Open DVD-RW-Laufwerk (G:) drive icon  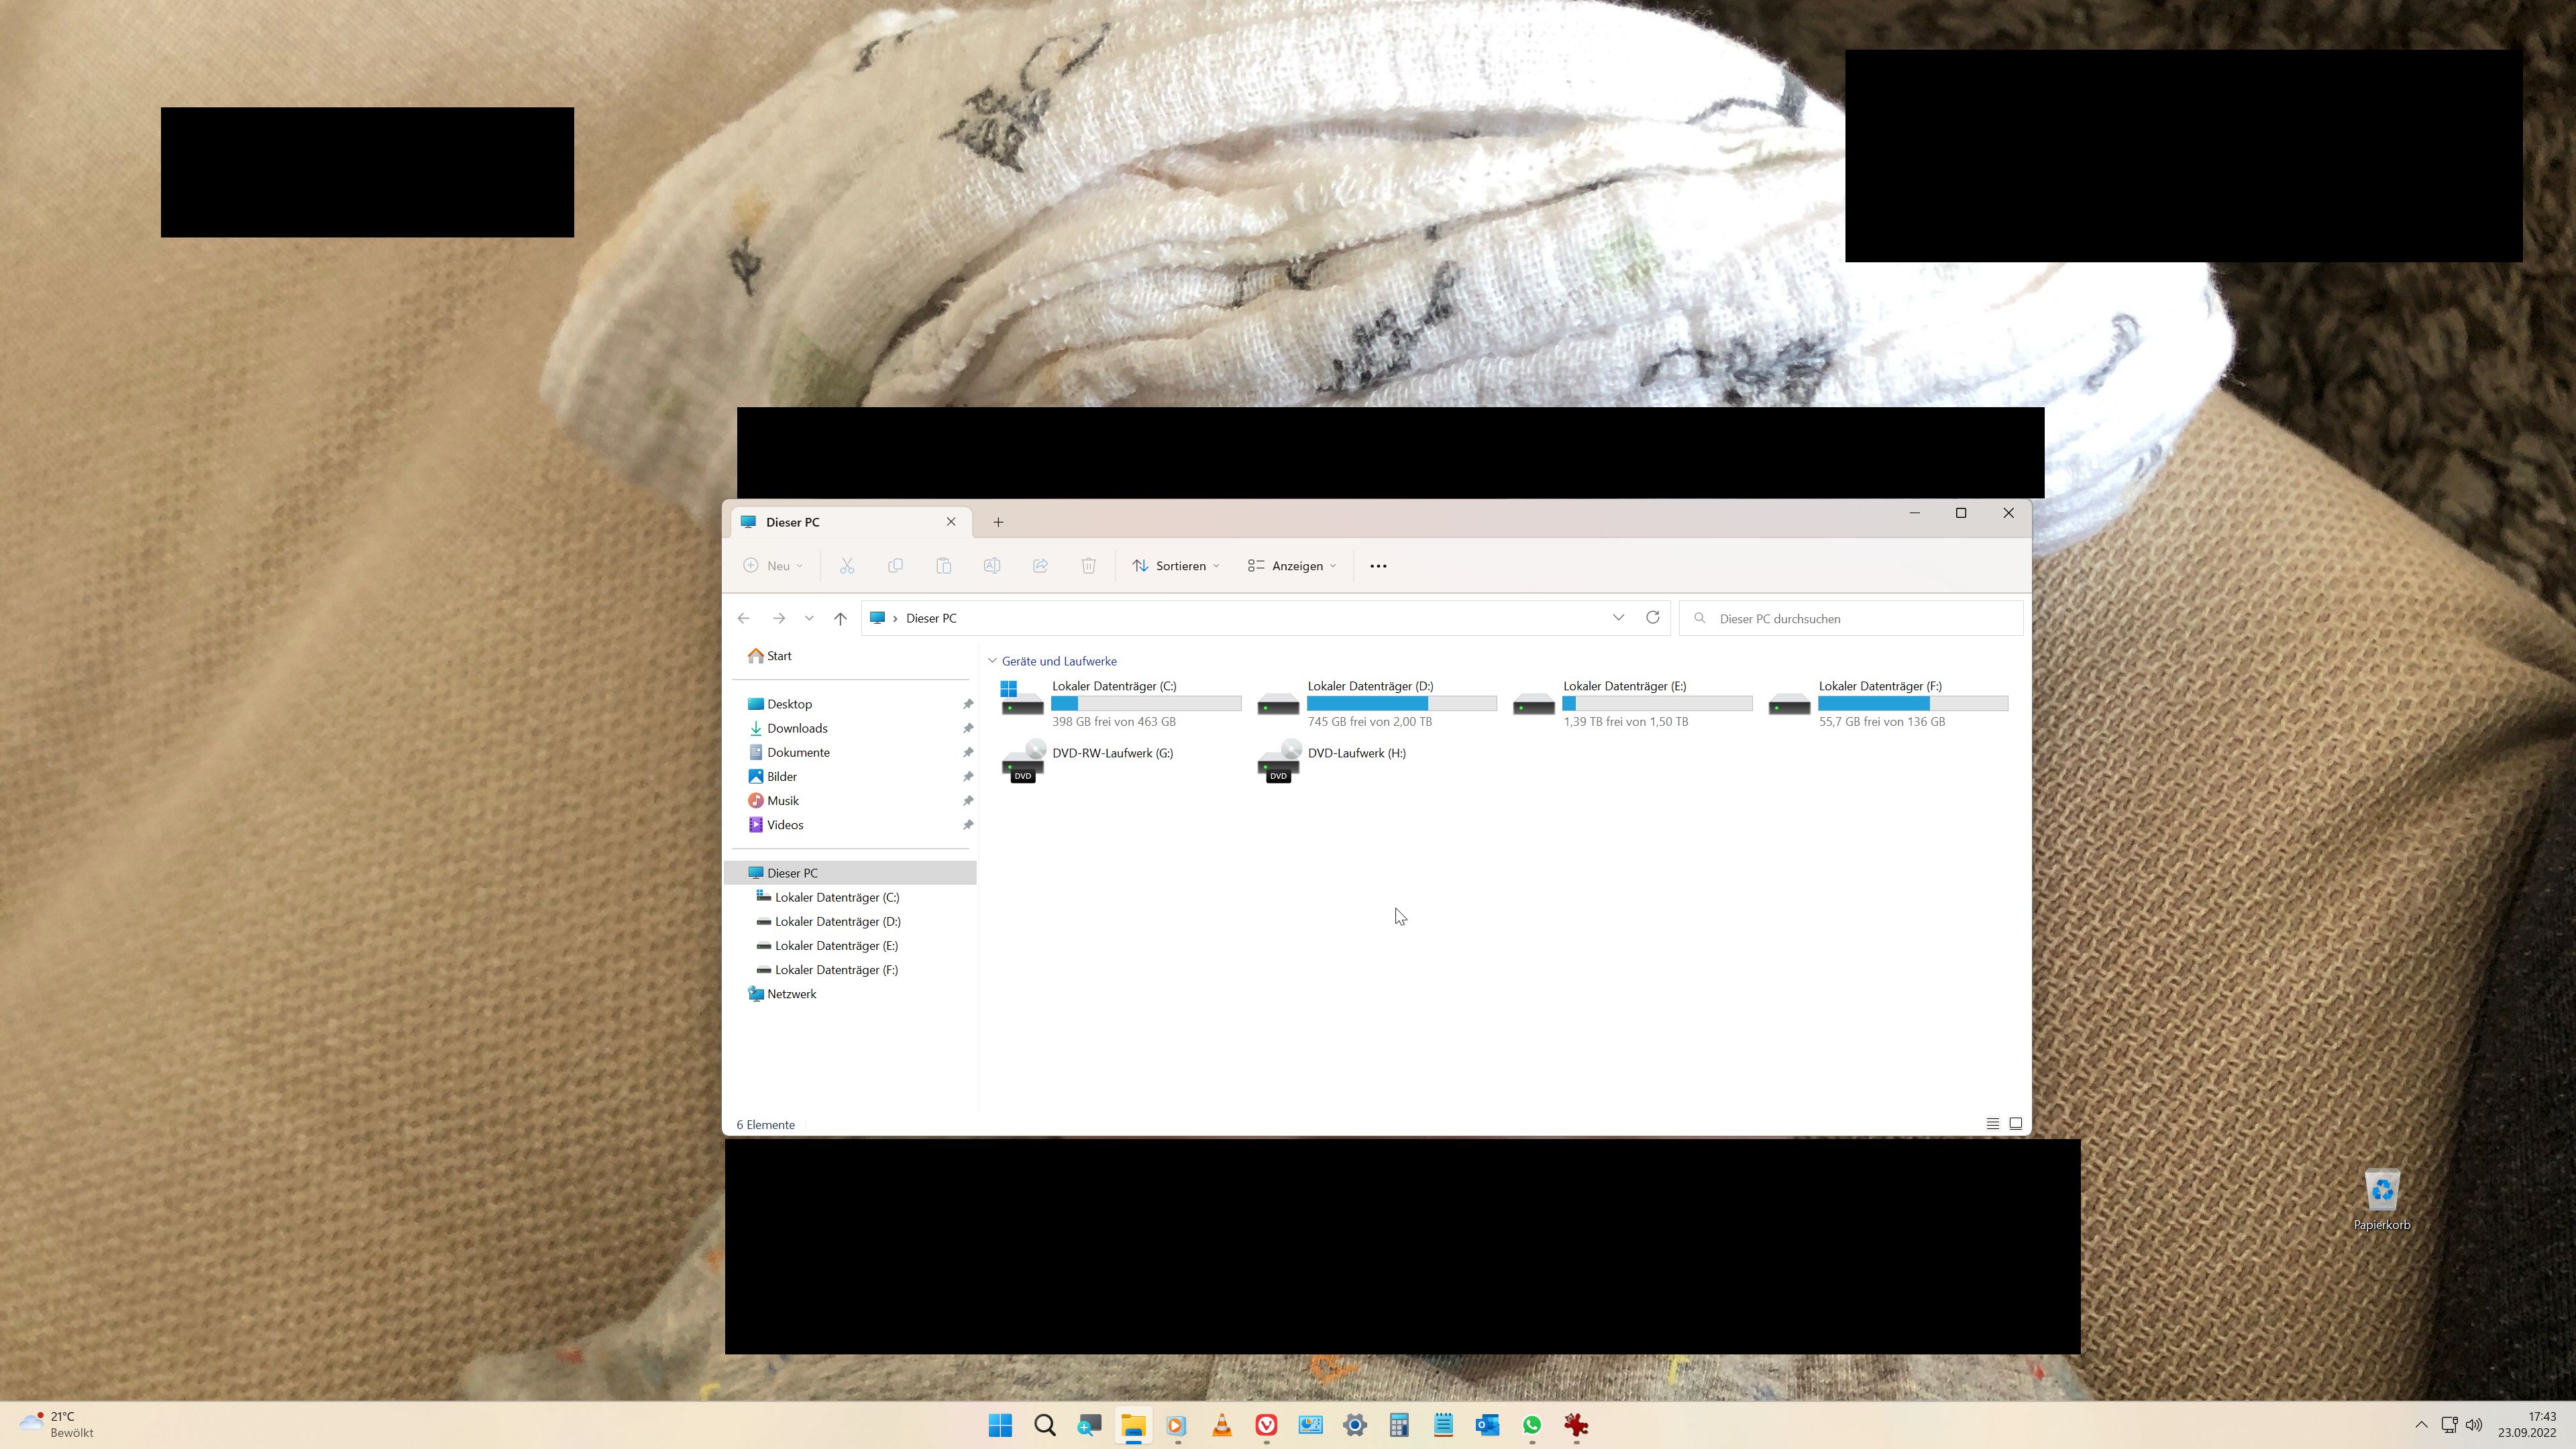(x=1022, y=762)
